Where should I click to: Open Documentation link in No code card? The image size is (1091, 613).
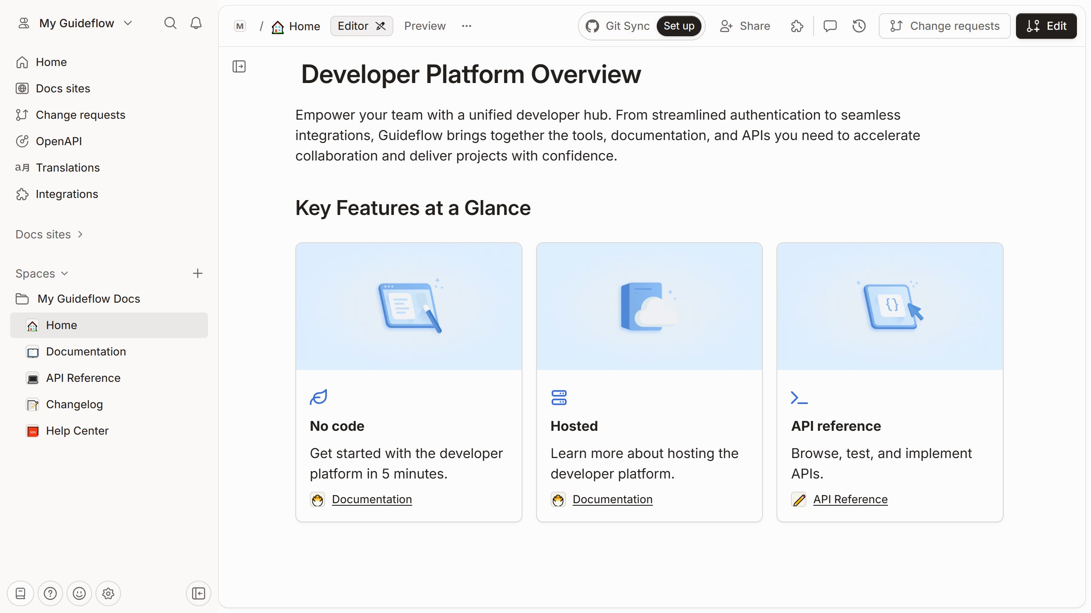[372, 499]
